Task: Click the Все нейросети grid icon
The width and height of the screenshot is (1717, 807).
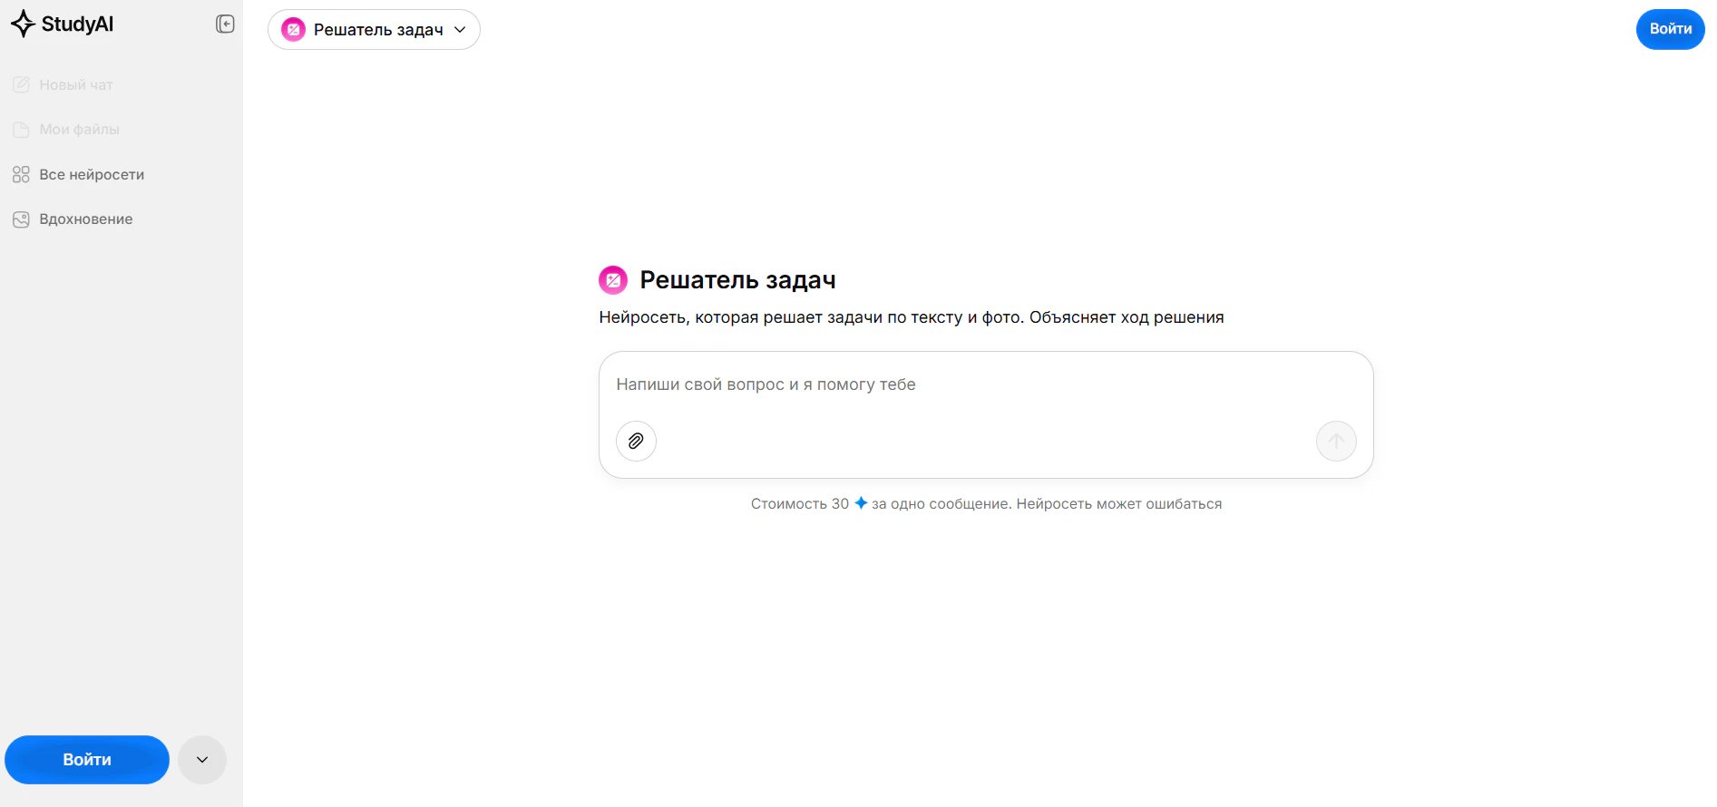Action: [21, 174]
